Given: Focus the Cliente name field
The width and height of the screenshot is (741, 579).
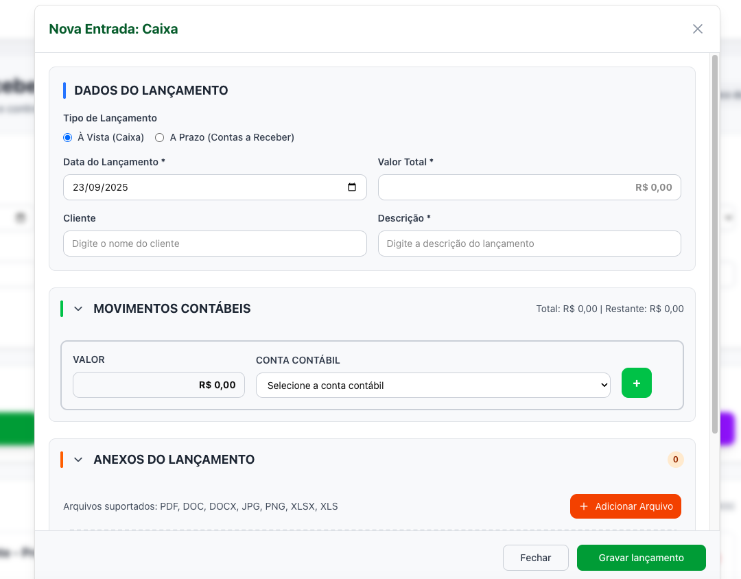Looking at the screenshot, I should point(214,244).
